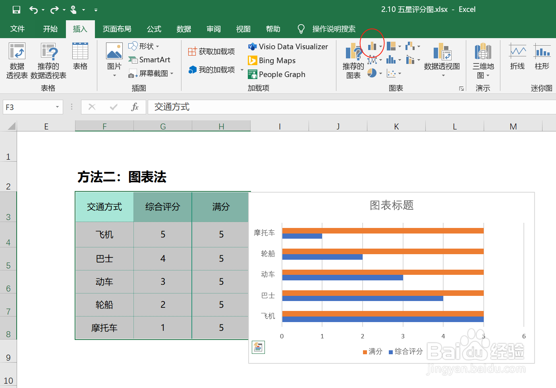The image size is (556, 388).
Task: Open Visio Data Visualizer
Action: pos(289,46)
